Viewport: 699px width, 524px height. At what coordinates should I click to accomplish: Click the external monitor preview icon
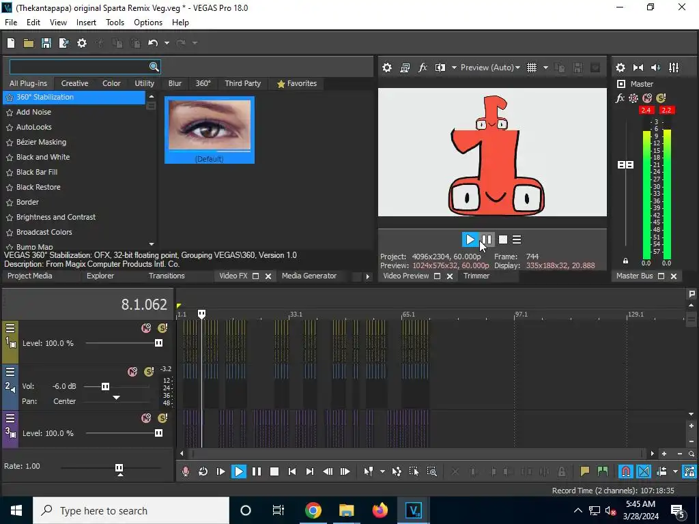[x=405, y=68]
